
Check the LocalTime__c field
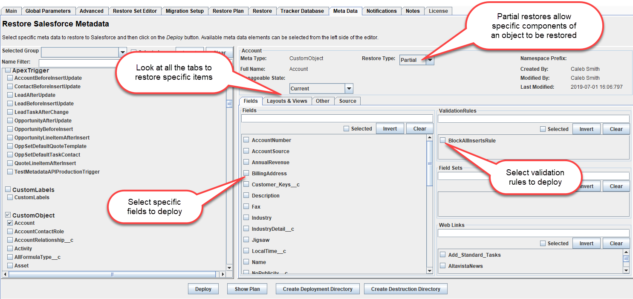pyautogui.click(x=246, y=251)
